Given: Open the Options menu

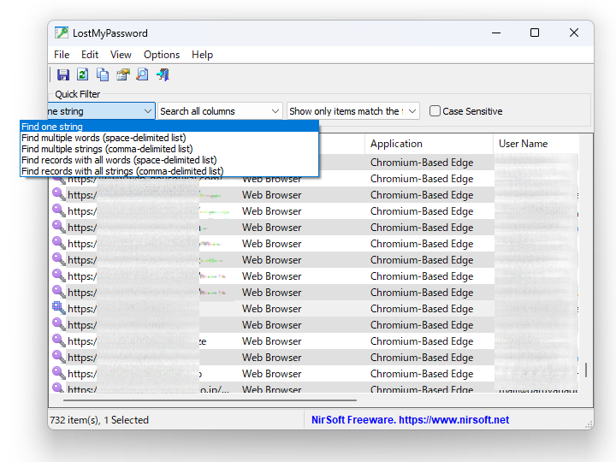Looking at the screenshot, I should (162, 55).
